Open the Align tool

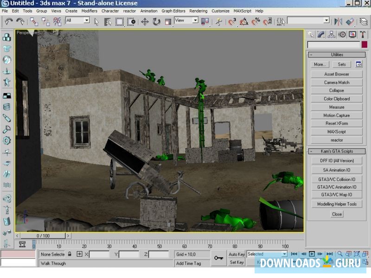tap(350, 22)
